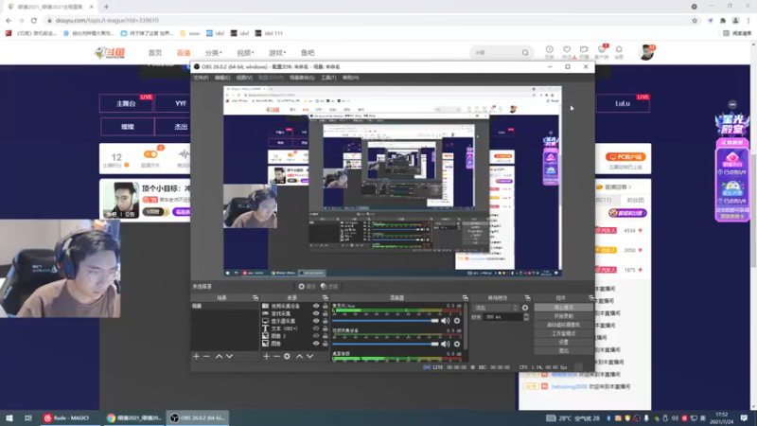Toggle visibility of 图像 2 source
Screen dimensions: 757x426
[316, 336]
